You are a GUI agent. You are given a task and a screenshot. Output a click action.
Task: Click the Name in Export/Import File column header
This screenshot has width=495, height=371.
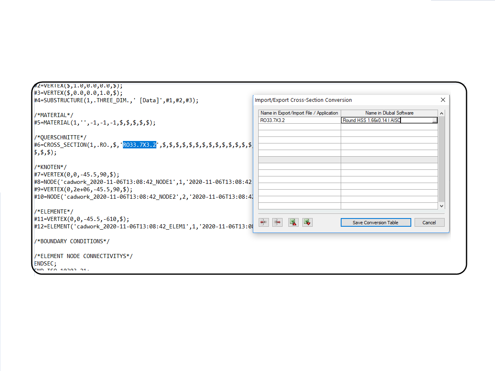299,113
